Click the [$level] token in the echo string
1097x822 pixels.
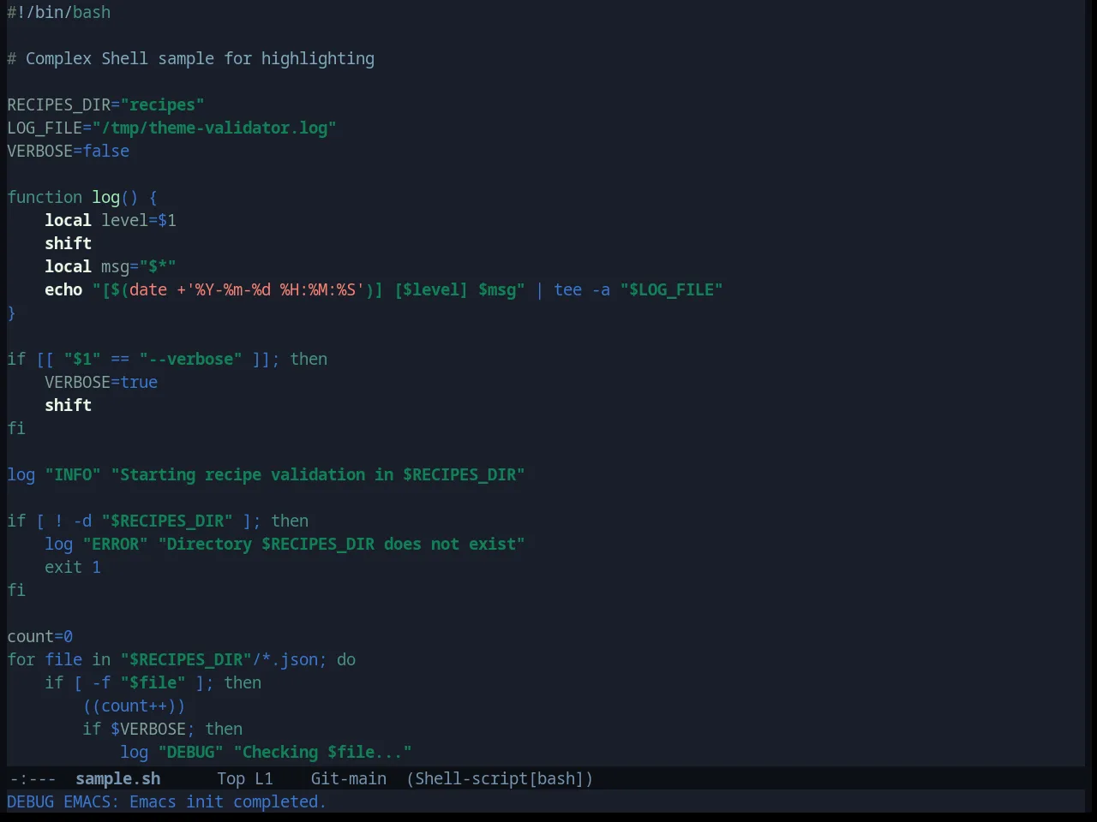pos(431,289)
